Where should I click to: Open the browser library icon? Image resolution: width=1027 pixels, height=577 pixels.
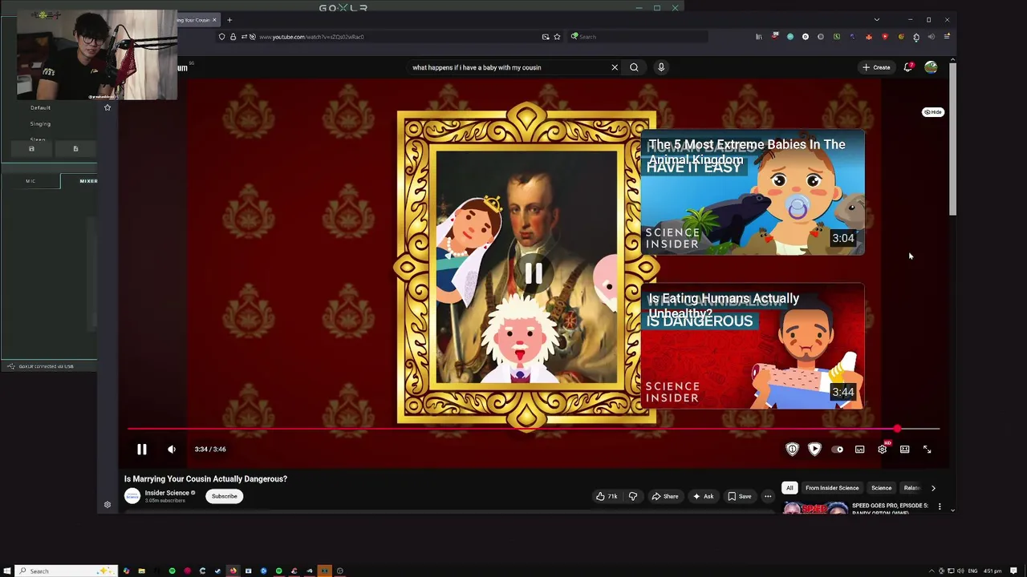point(758,37)
